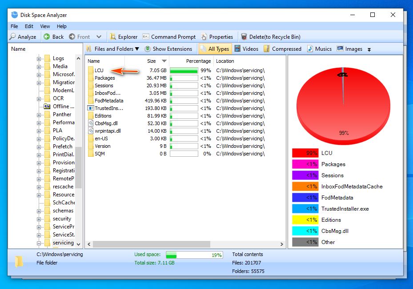Sort by the Name column header
The width and height of the screenshot is (413, 289).
point(105,61)
